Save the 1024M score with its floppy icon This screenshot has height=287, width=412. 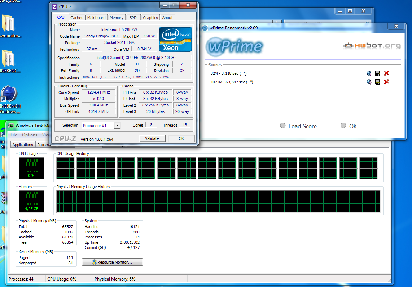[378, 82]
